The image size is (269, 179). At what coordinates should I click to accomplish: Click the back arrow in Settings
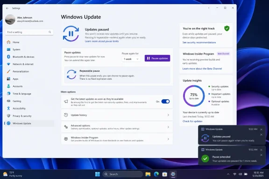pos(7,8)
